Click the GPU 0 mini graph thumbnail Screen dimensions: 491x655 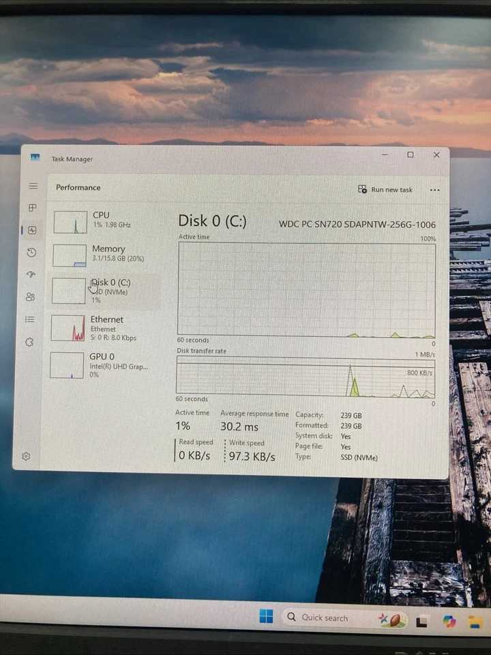(67, 365)
